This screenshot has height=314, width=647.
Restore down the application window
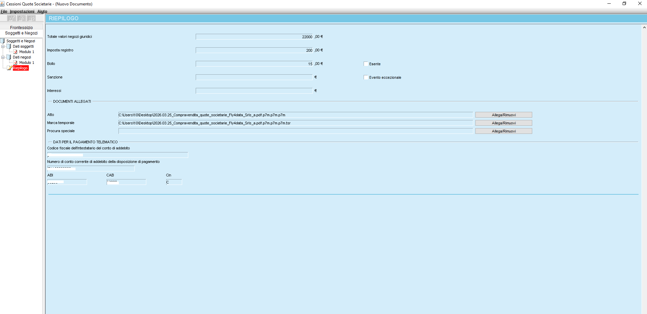click(624, 4)
